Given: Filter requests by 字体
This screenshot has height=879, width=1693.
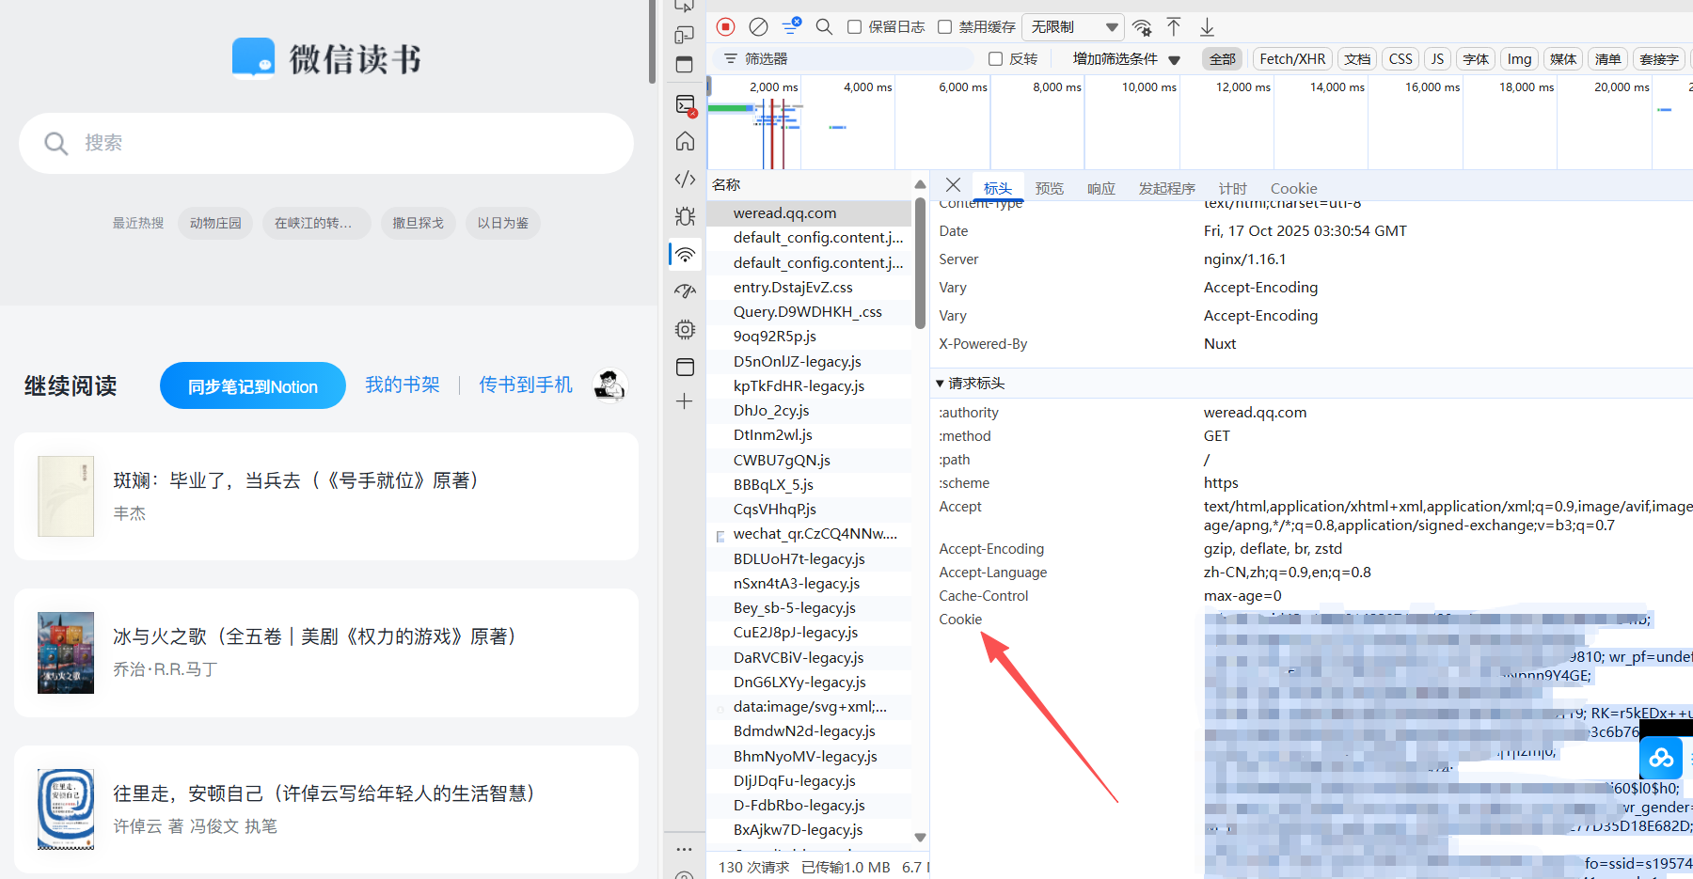Looking at the screenshot, I should [x=1476, y=59].
